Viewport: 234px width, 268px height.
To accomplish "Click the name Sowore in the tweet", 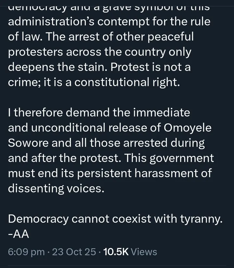I will [x=28, y=143].
